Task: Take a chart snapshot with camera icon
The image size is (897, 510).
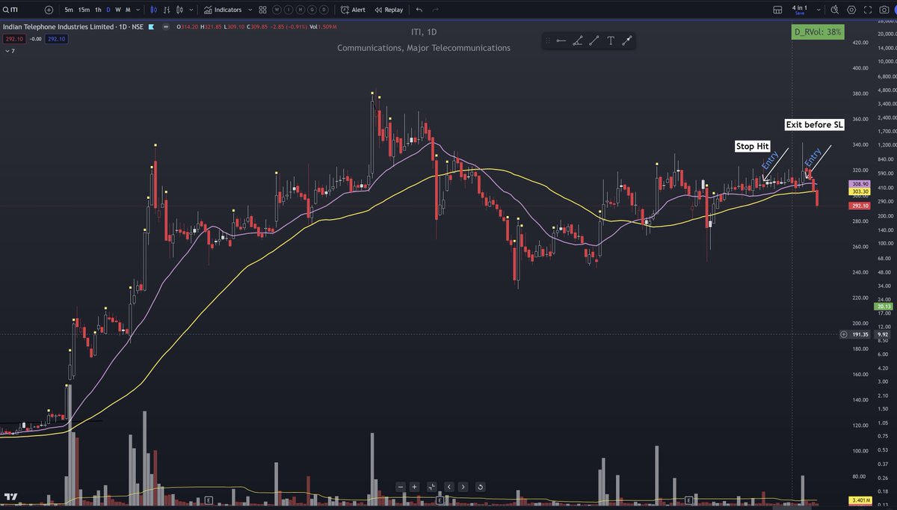Action: coord(884,10)
